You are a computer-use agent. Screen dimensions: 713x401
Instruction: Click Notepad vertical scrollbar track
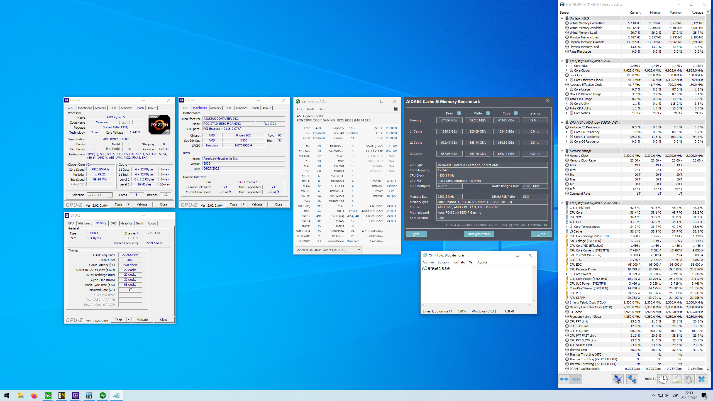534,284
